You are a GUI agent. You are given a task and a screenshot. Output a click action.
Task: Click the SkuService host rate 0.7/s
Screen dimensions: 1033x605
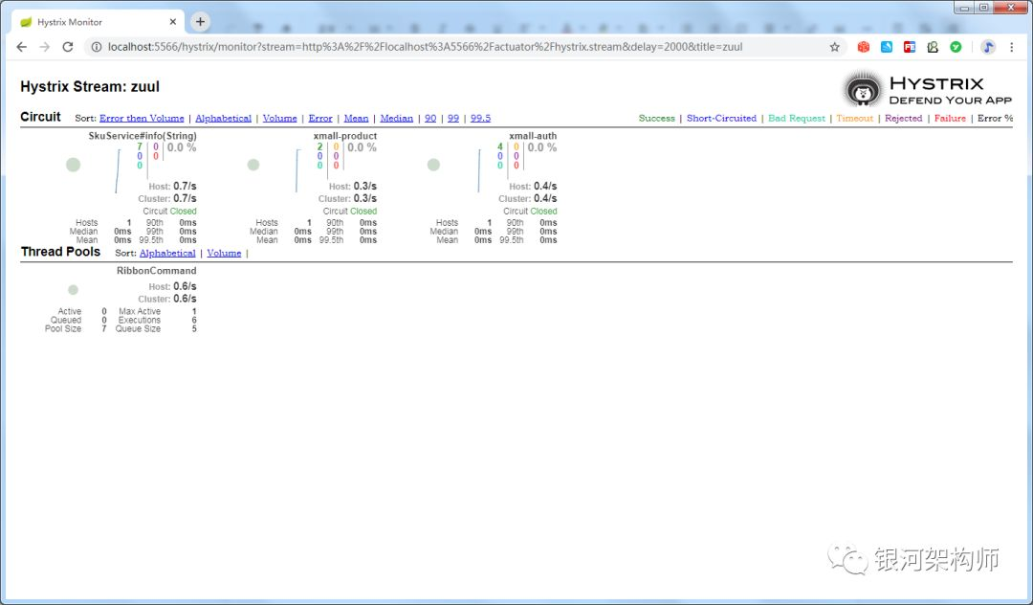[185, 186]
